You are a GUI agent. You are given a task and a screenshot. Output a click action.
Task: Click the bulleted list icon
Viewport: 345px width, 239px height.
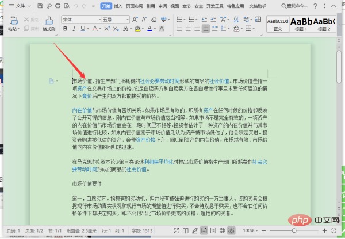179,19
